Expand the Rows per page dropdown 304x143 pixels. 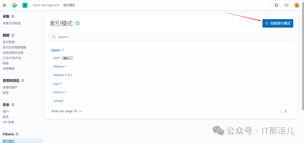[x=67, y=111]
